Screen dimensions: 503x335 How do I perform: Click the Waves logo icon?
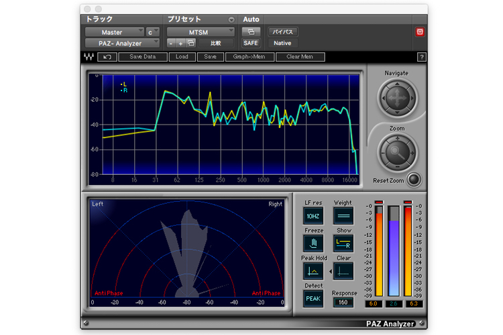click(89, 57)
